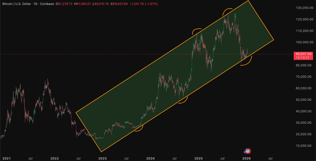Select the arc marker at the 2025 peak
Image resolution: width=316 pixels, height=161 pixels.
click(228, 9)
